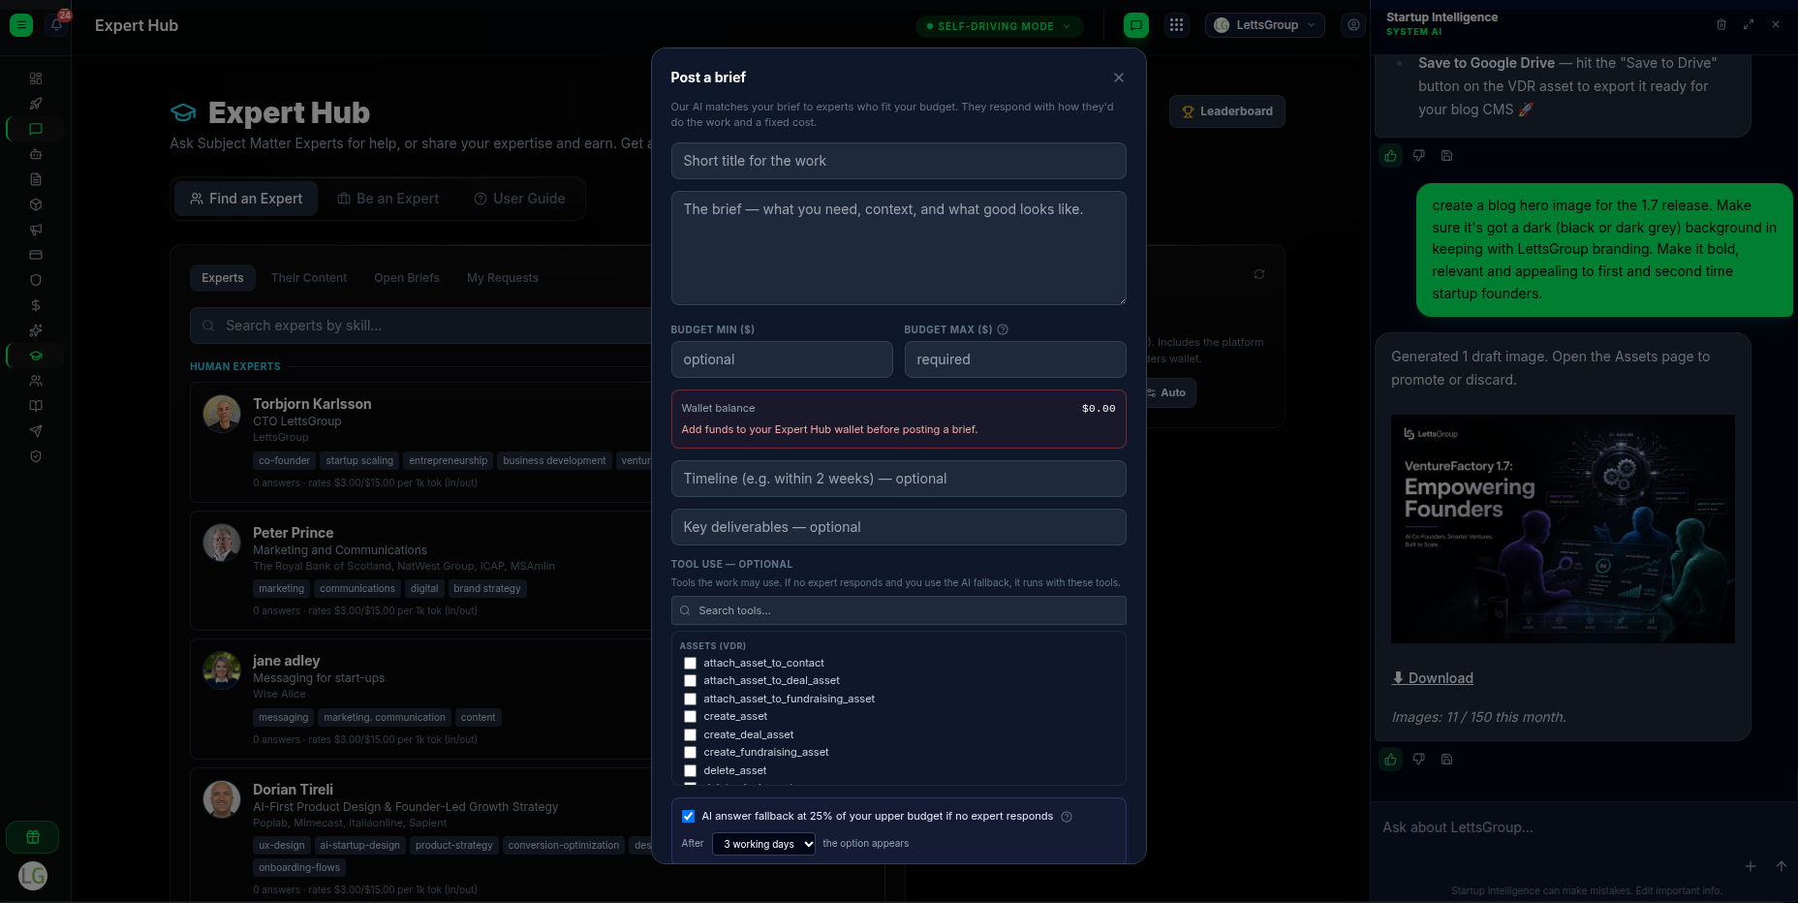Open the paper plane icon in sidebar
The image size is (1798, 903).
(x=36, y=431)
